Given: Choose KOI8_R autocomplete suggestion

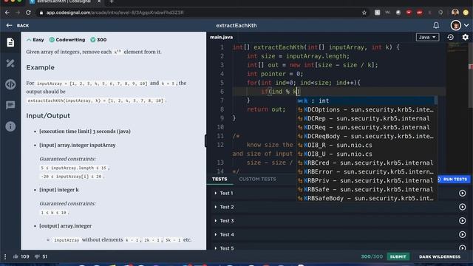Looking at the screenshot, I should click(x=367, y=145).
